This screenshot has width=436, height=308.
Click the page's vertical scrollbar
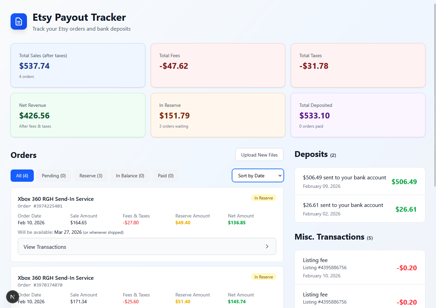(x=434, y=102)
